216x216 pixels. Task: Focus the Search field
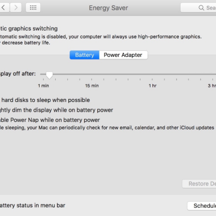[198, 8]
